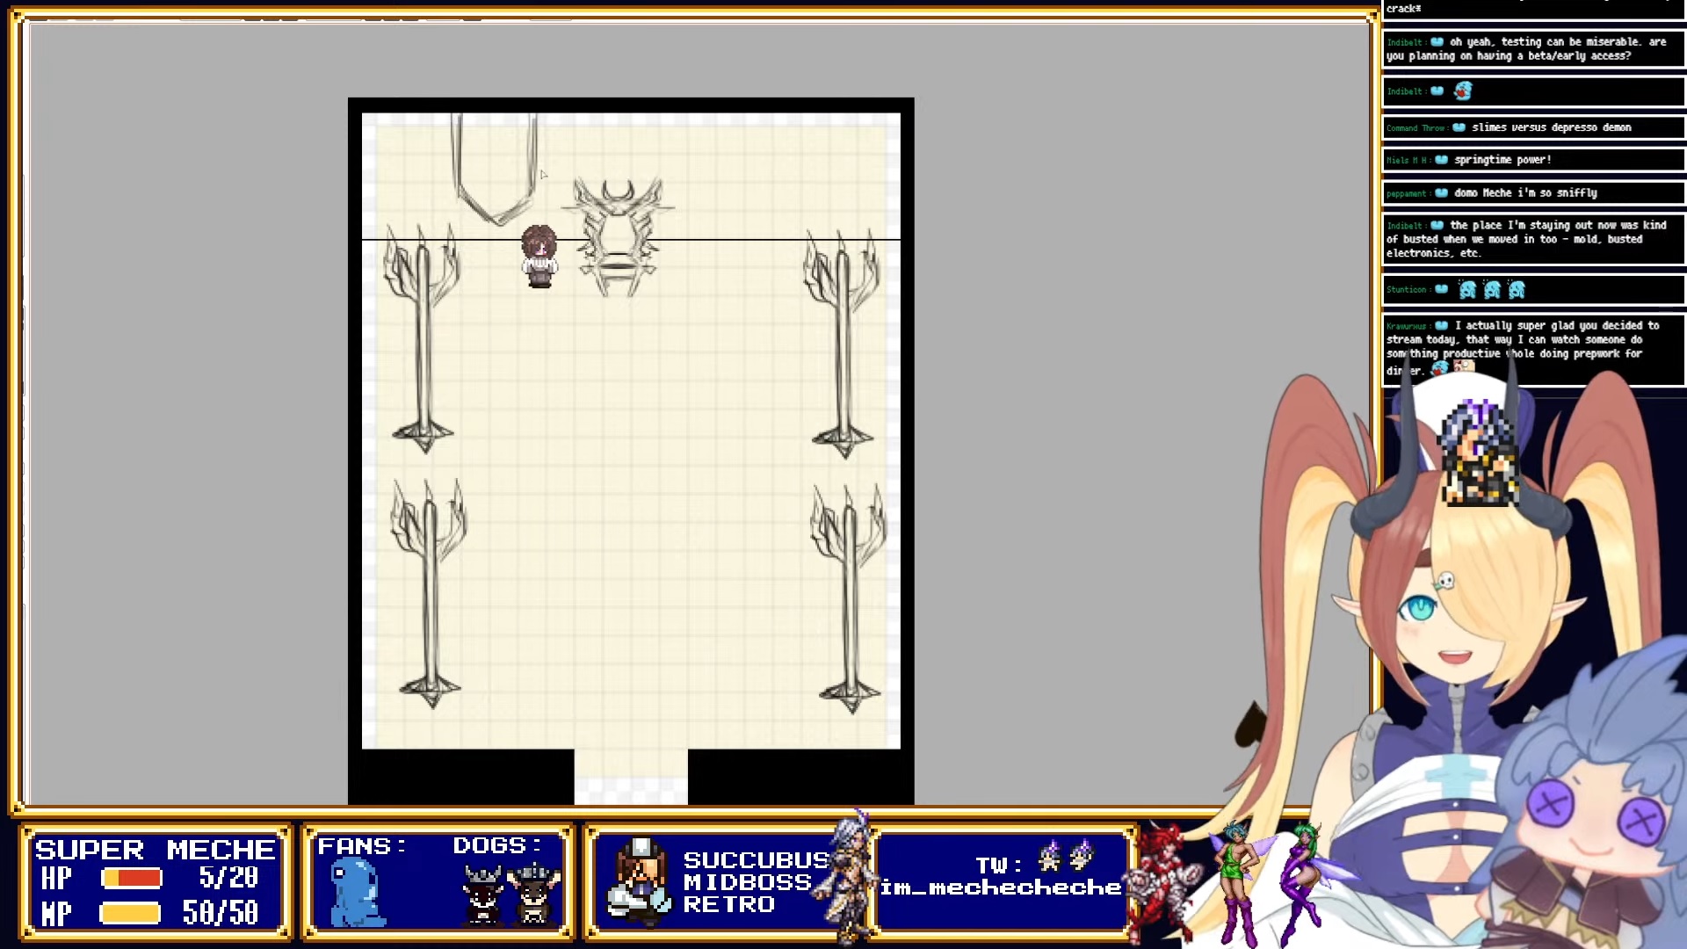Click the yellow MP bar
1687x949 pixels.
pos(130,913)
